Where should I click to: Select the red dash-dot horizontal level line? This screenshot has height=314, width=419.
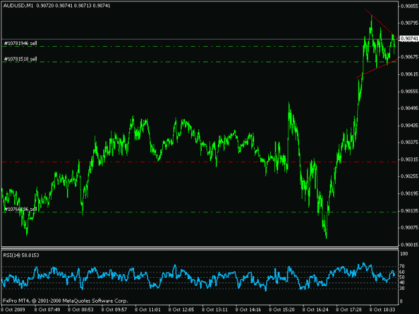[x=200, y=162]
